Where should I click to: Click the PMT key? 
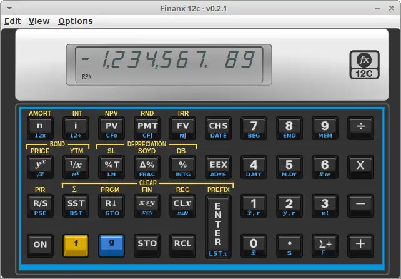147,128
